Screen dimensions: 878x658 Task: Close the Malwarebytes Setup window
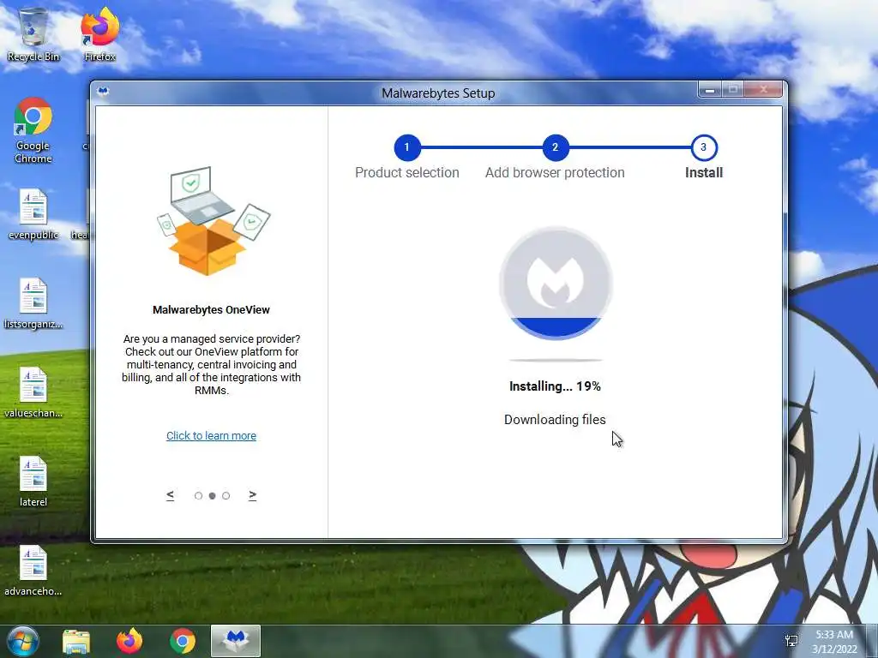point(763,89)
